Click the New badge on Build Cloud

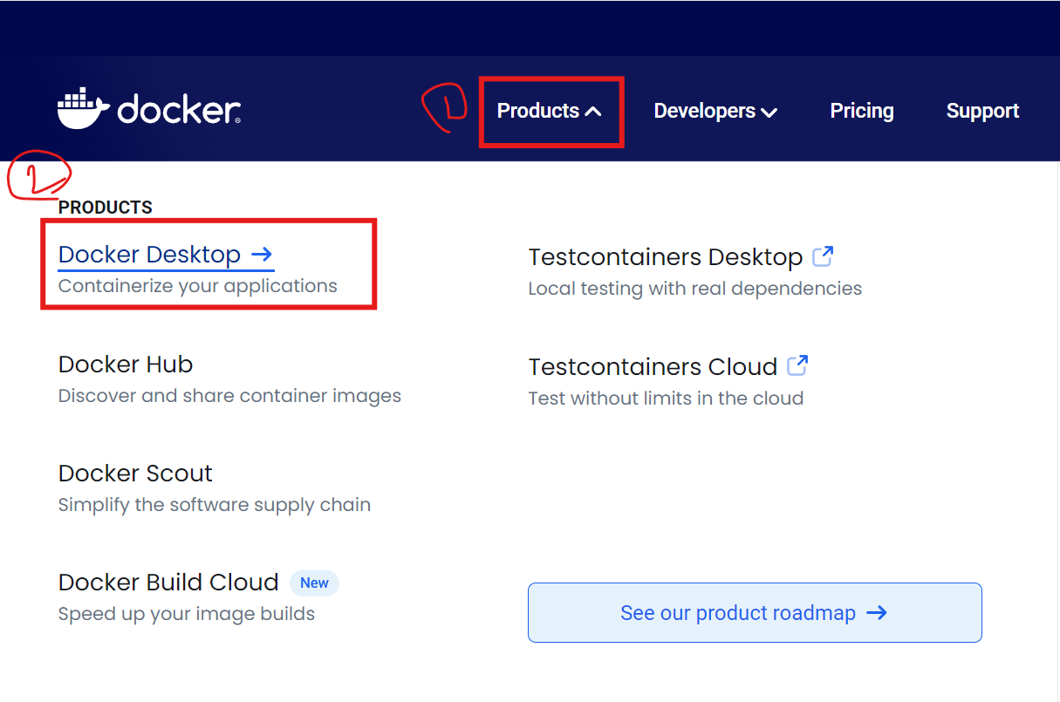[x=314, y=583]
